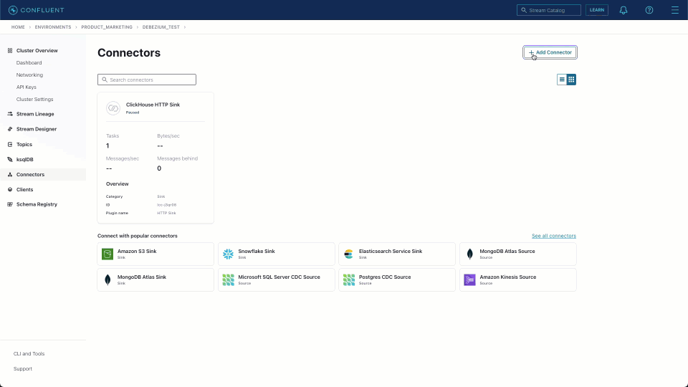This screenshot has height=387, width=688.
Task: Go to PRODUCT_MARKETING in the breadcrumb
Action: (x=107, y=27)
